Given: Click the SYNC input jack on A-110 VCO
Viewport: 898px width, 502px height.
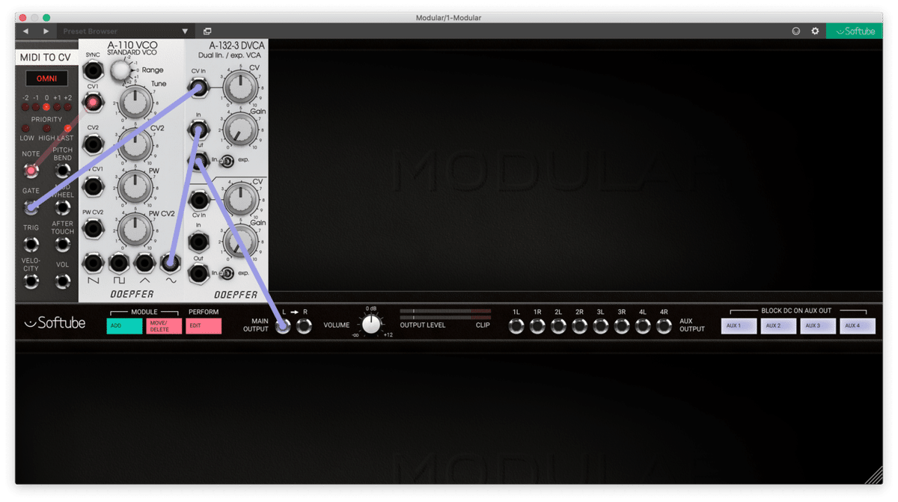Looking at the screenshot, I should (94, 72).
